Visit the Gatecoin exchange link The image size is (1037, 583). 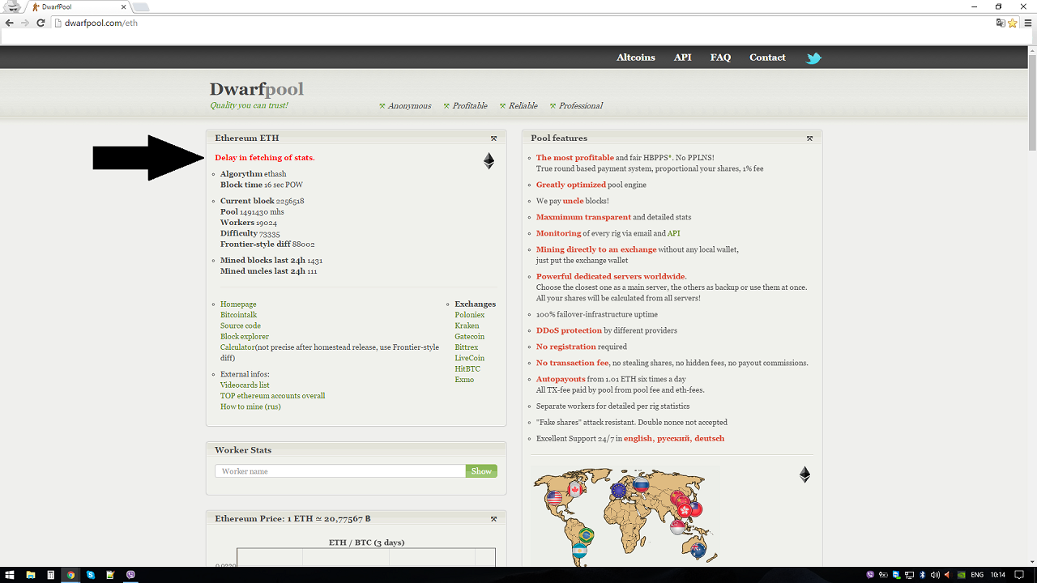(x=470, y=337)
